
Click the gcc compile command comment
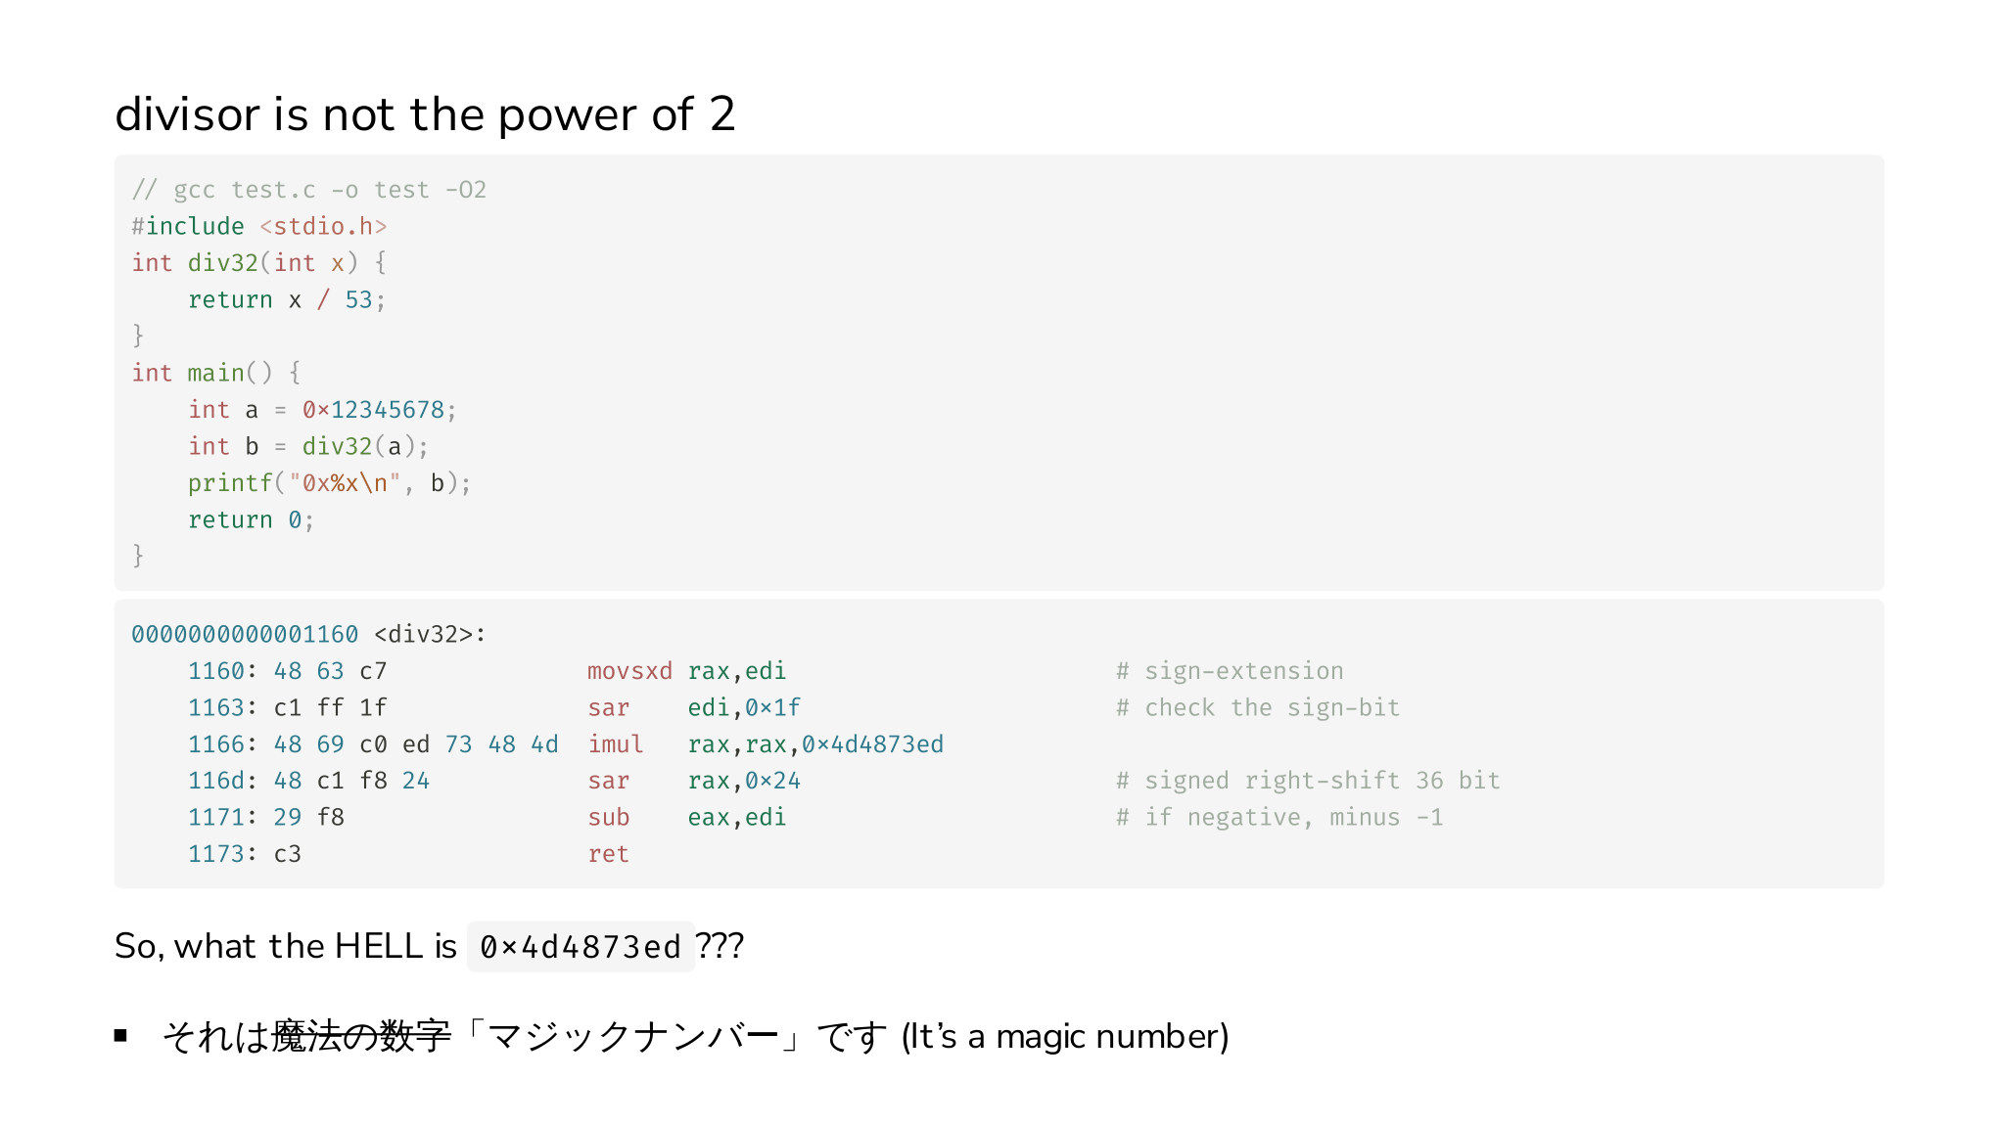tap(309, 190)
